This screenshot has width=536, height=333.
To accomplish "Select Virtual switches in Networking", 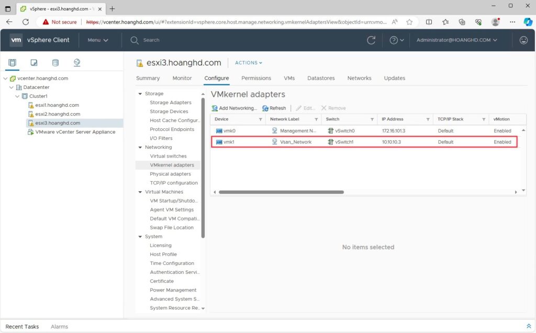I will pyautogui.click(x=168, y=156).
